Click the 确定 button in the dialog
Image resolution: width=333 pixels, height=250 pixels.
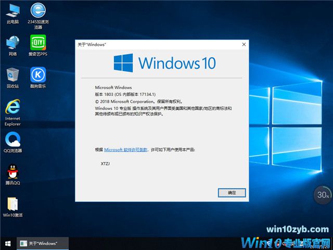(x=232, y=193)
